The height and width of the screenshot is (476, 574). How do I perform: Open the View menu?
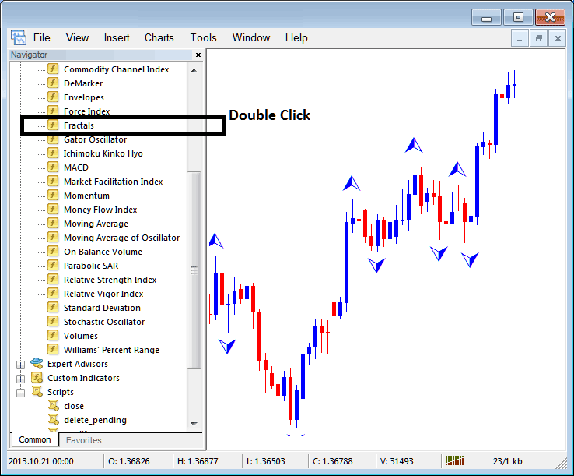77,37
